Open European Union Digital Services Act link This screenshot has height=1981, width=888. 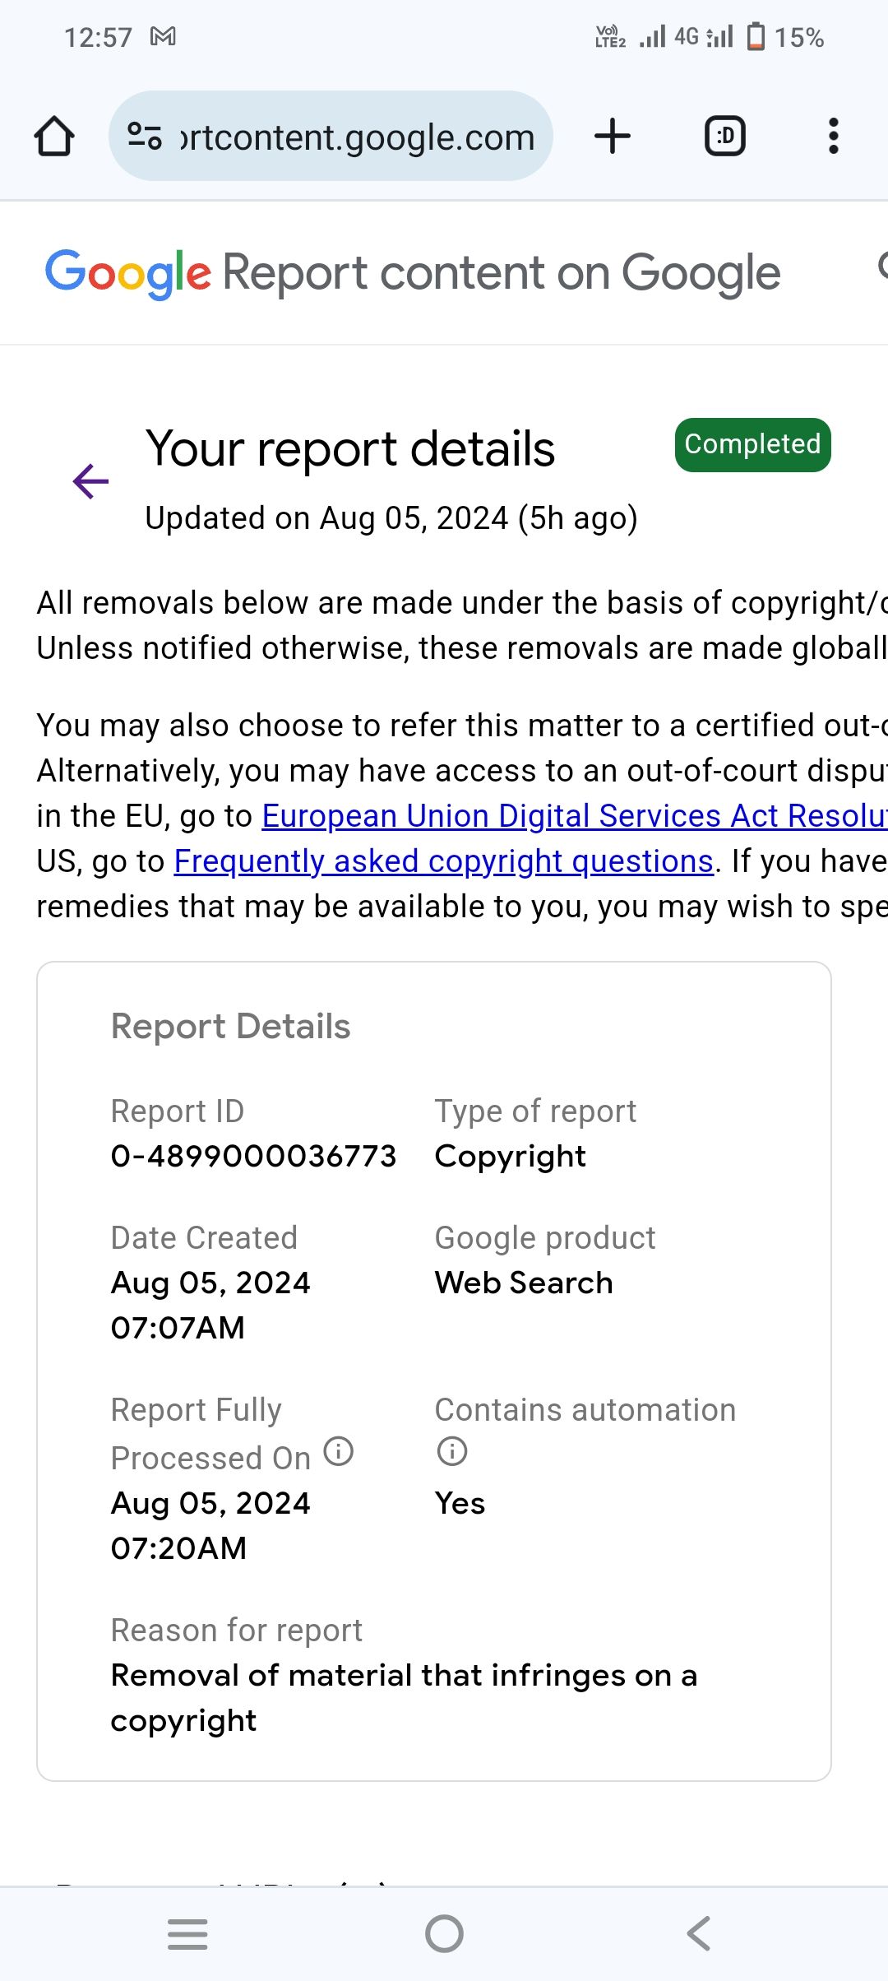click(575, 816)
